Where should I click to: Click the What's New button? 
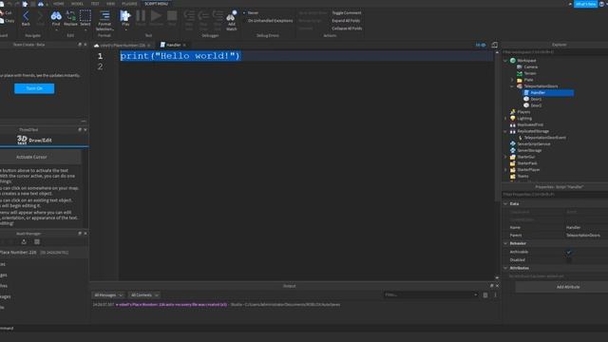coord(585,4)
